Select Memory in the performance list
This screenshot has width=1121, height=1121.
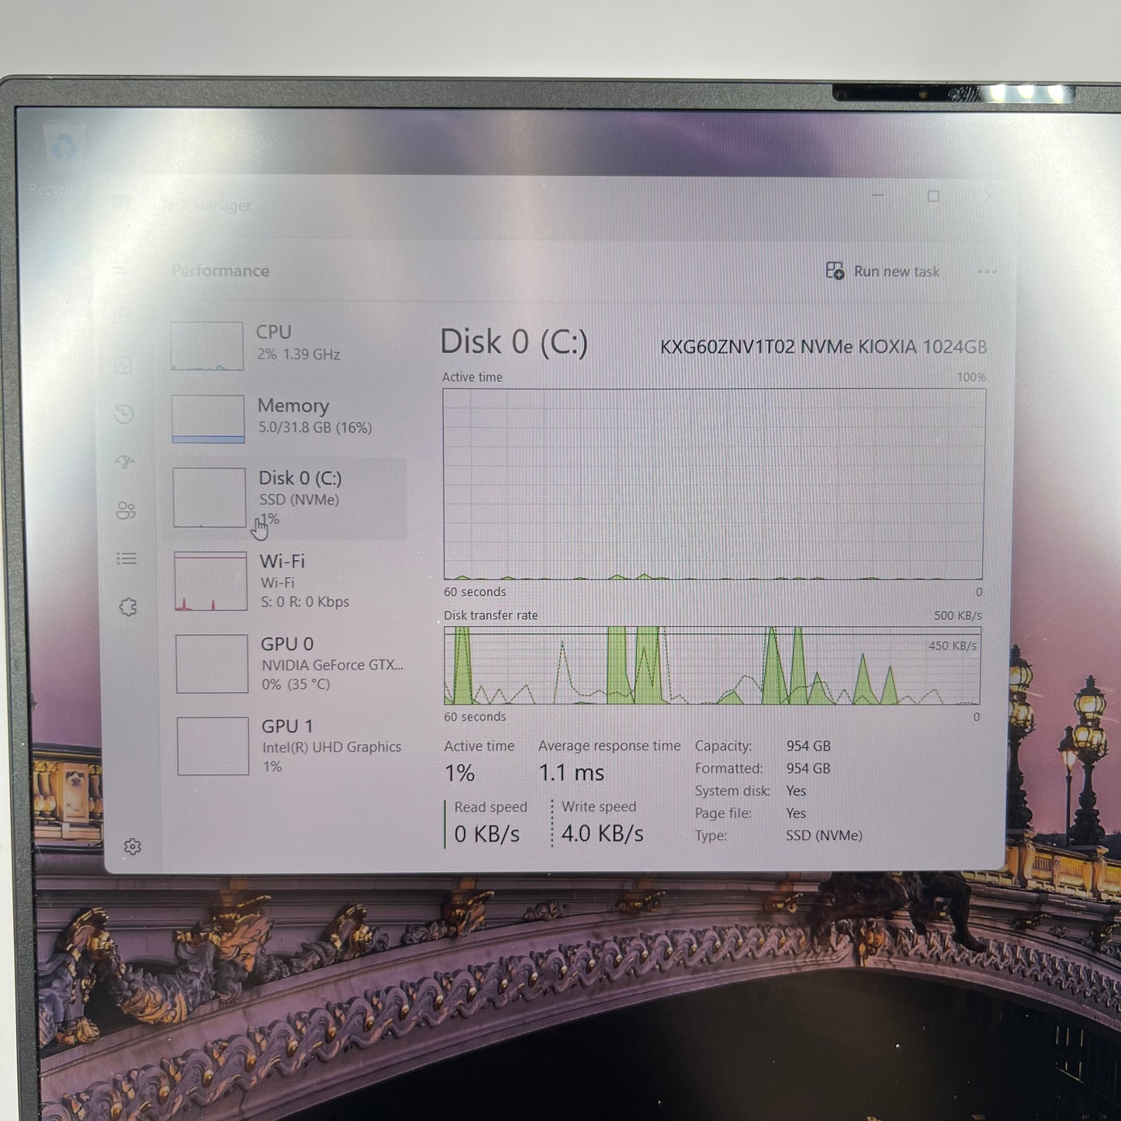pyautogui.click(x=287, y=418)
